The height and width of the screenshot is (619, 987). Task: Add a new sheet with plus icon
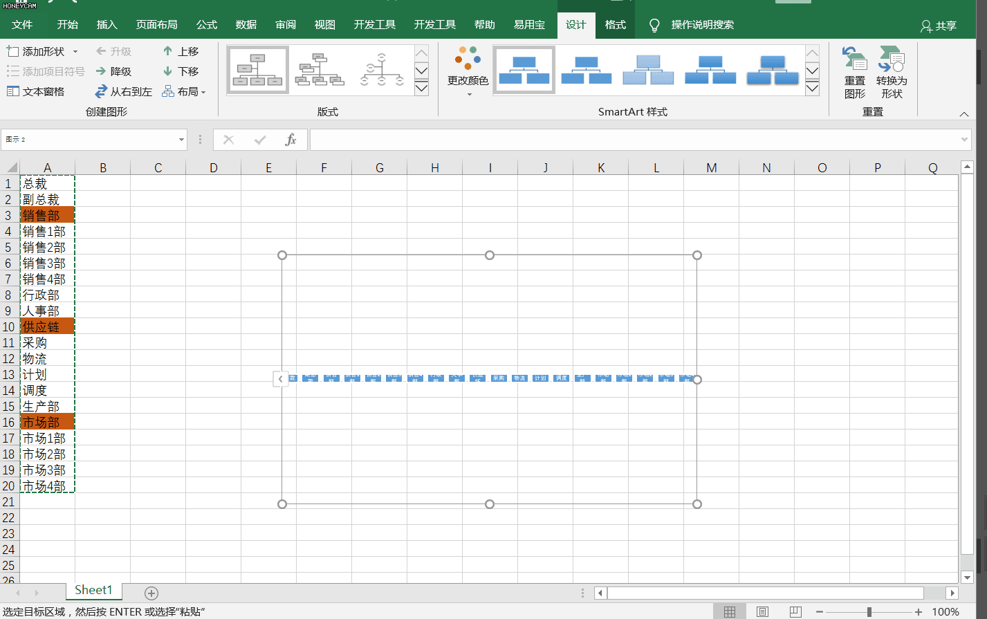(151, 593)
